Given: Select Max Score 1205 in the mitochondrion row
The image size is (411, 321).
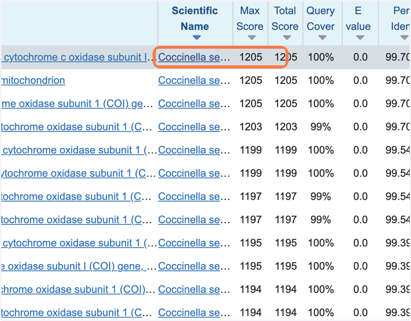Looking at the screenshot, I should 251,81.
